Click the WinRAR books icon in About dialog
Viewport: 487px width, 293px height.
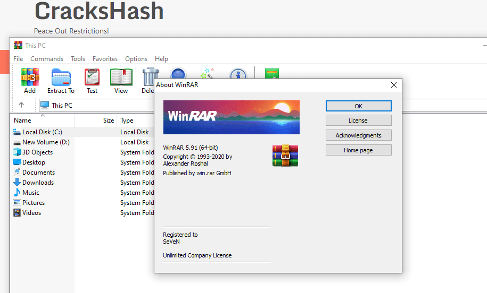285,156
